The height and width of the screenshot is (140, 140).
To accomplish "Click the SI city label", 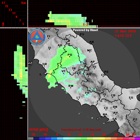I will click(50, 48).
